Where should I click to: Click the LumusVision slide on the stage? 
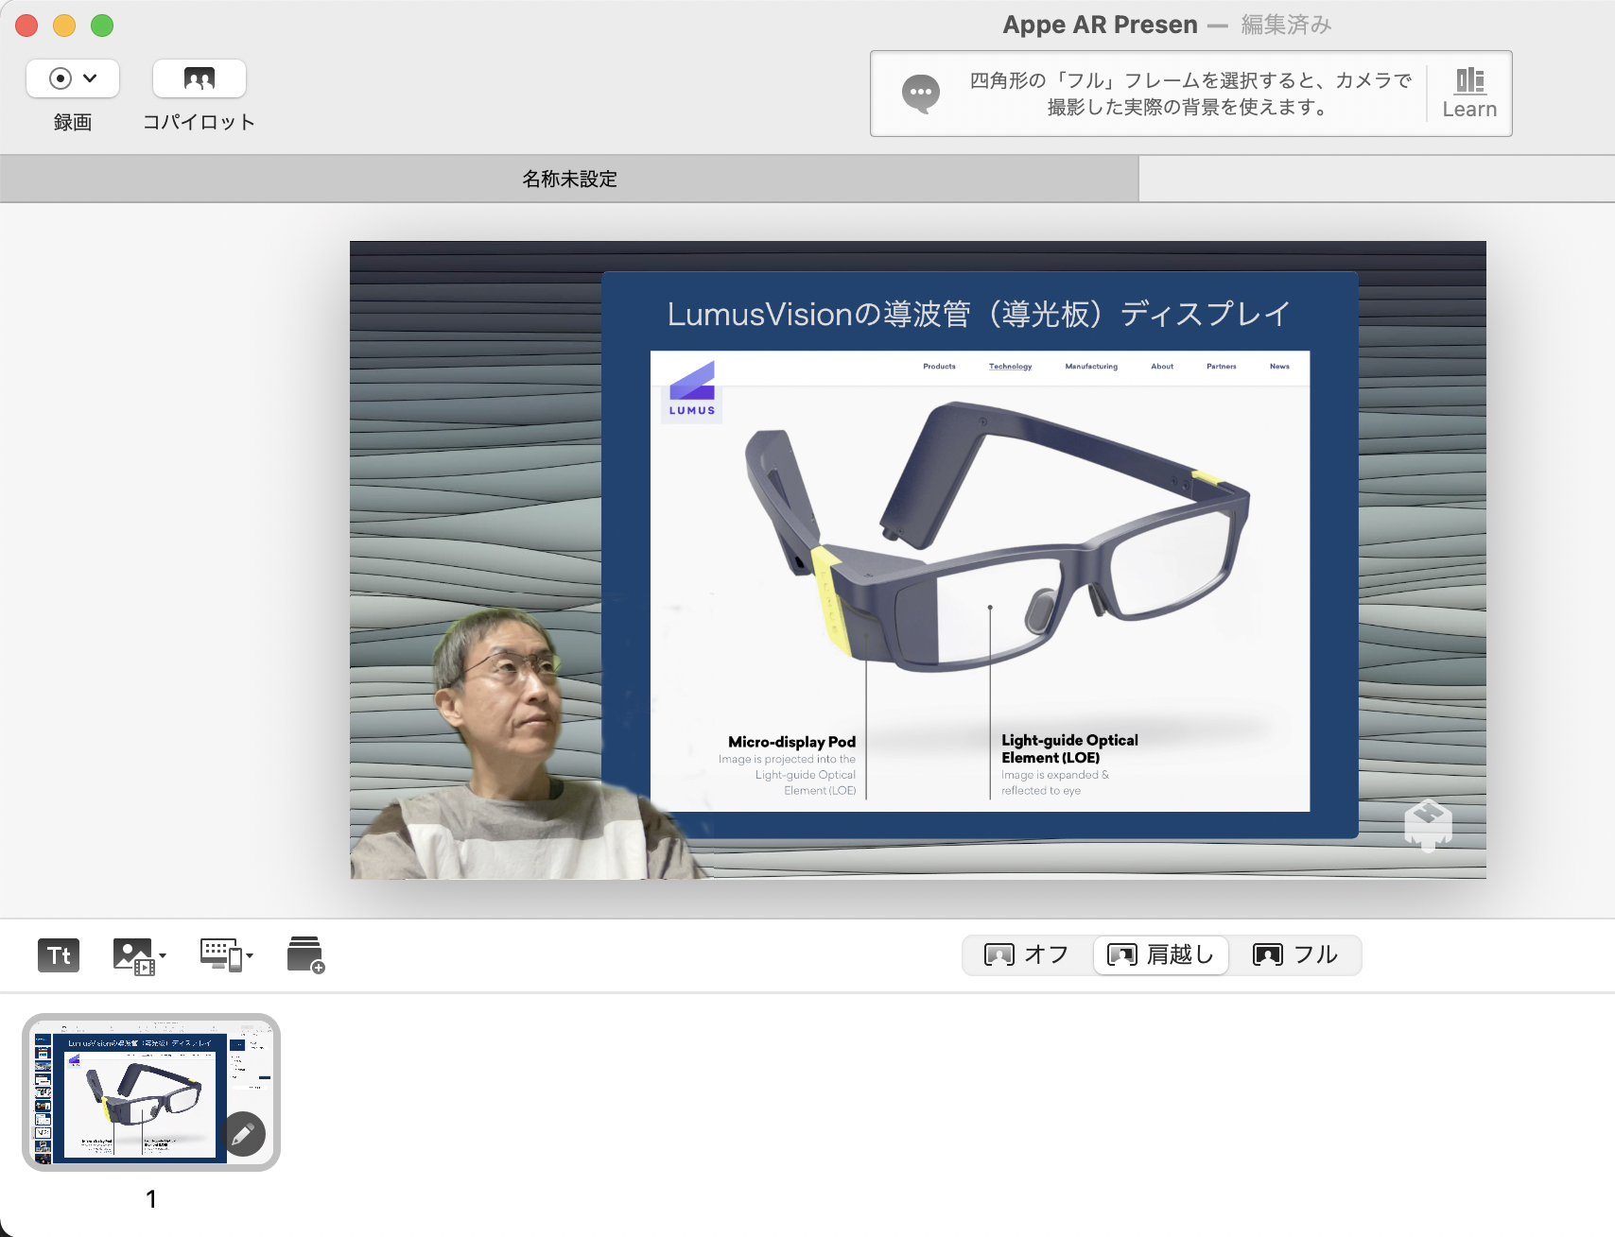980,555
